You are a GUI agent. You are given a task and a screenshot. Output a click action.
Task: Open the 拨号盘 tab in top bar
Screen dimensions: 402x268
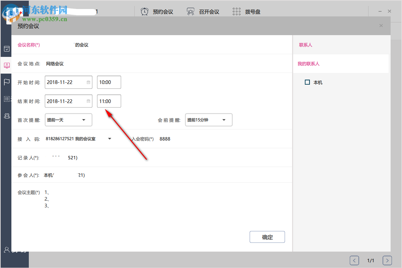[x=253, y=12]
